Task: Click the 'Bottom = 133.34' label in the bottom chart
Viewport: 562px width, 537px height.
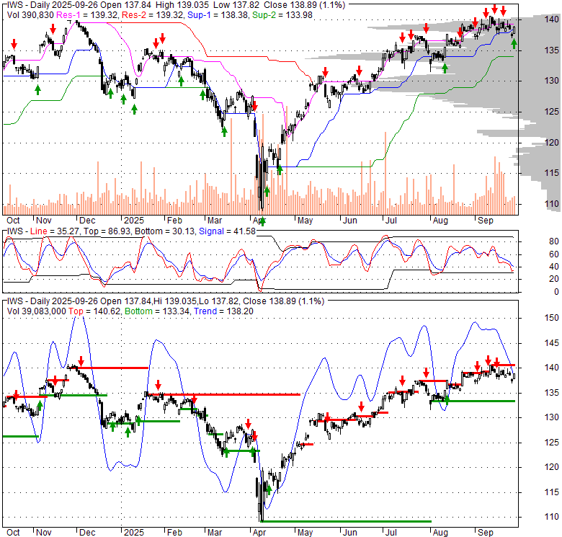Action: (x=157, y=311)
